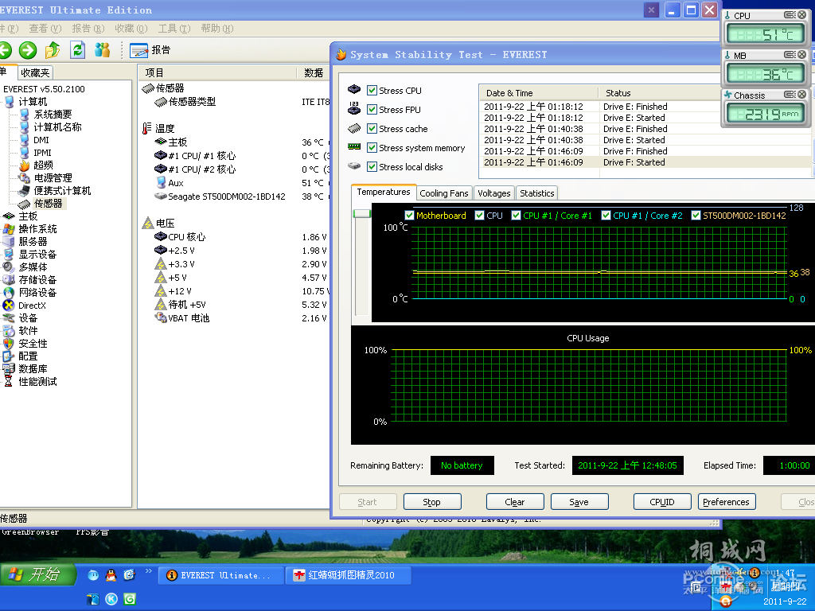
Task: Open the 帮助(H) menu
Action: [217, 29]
